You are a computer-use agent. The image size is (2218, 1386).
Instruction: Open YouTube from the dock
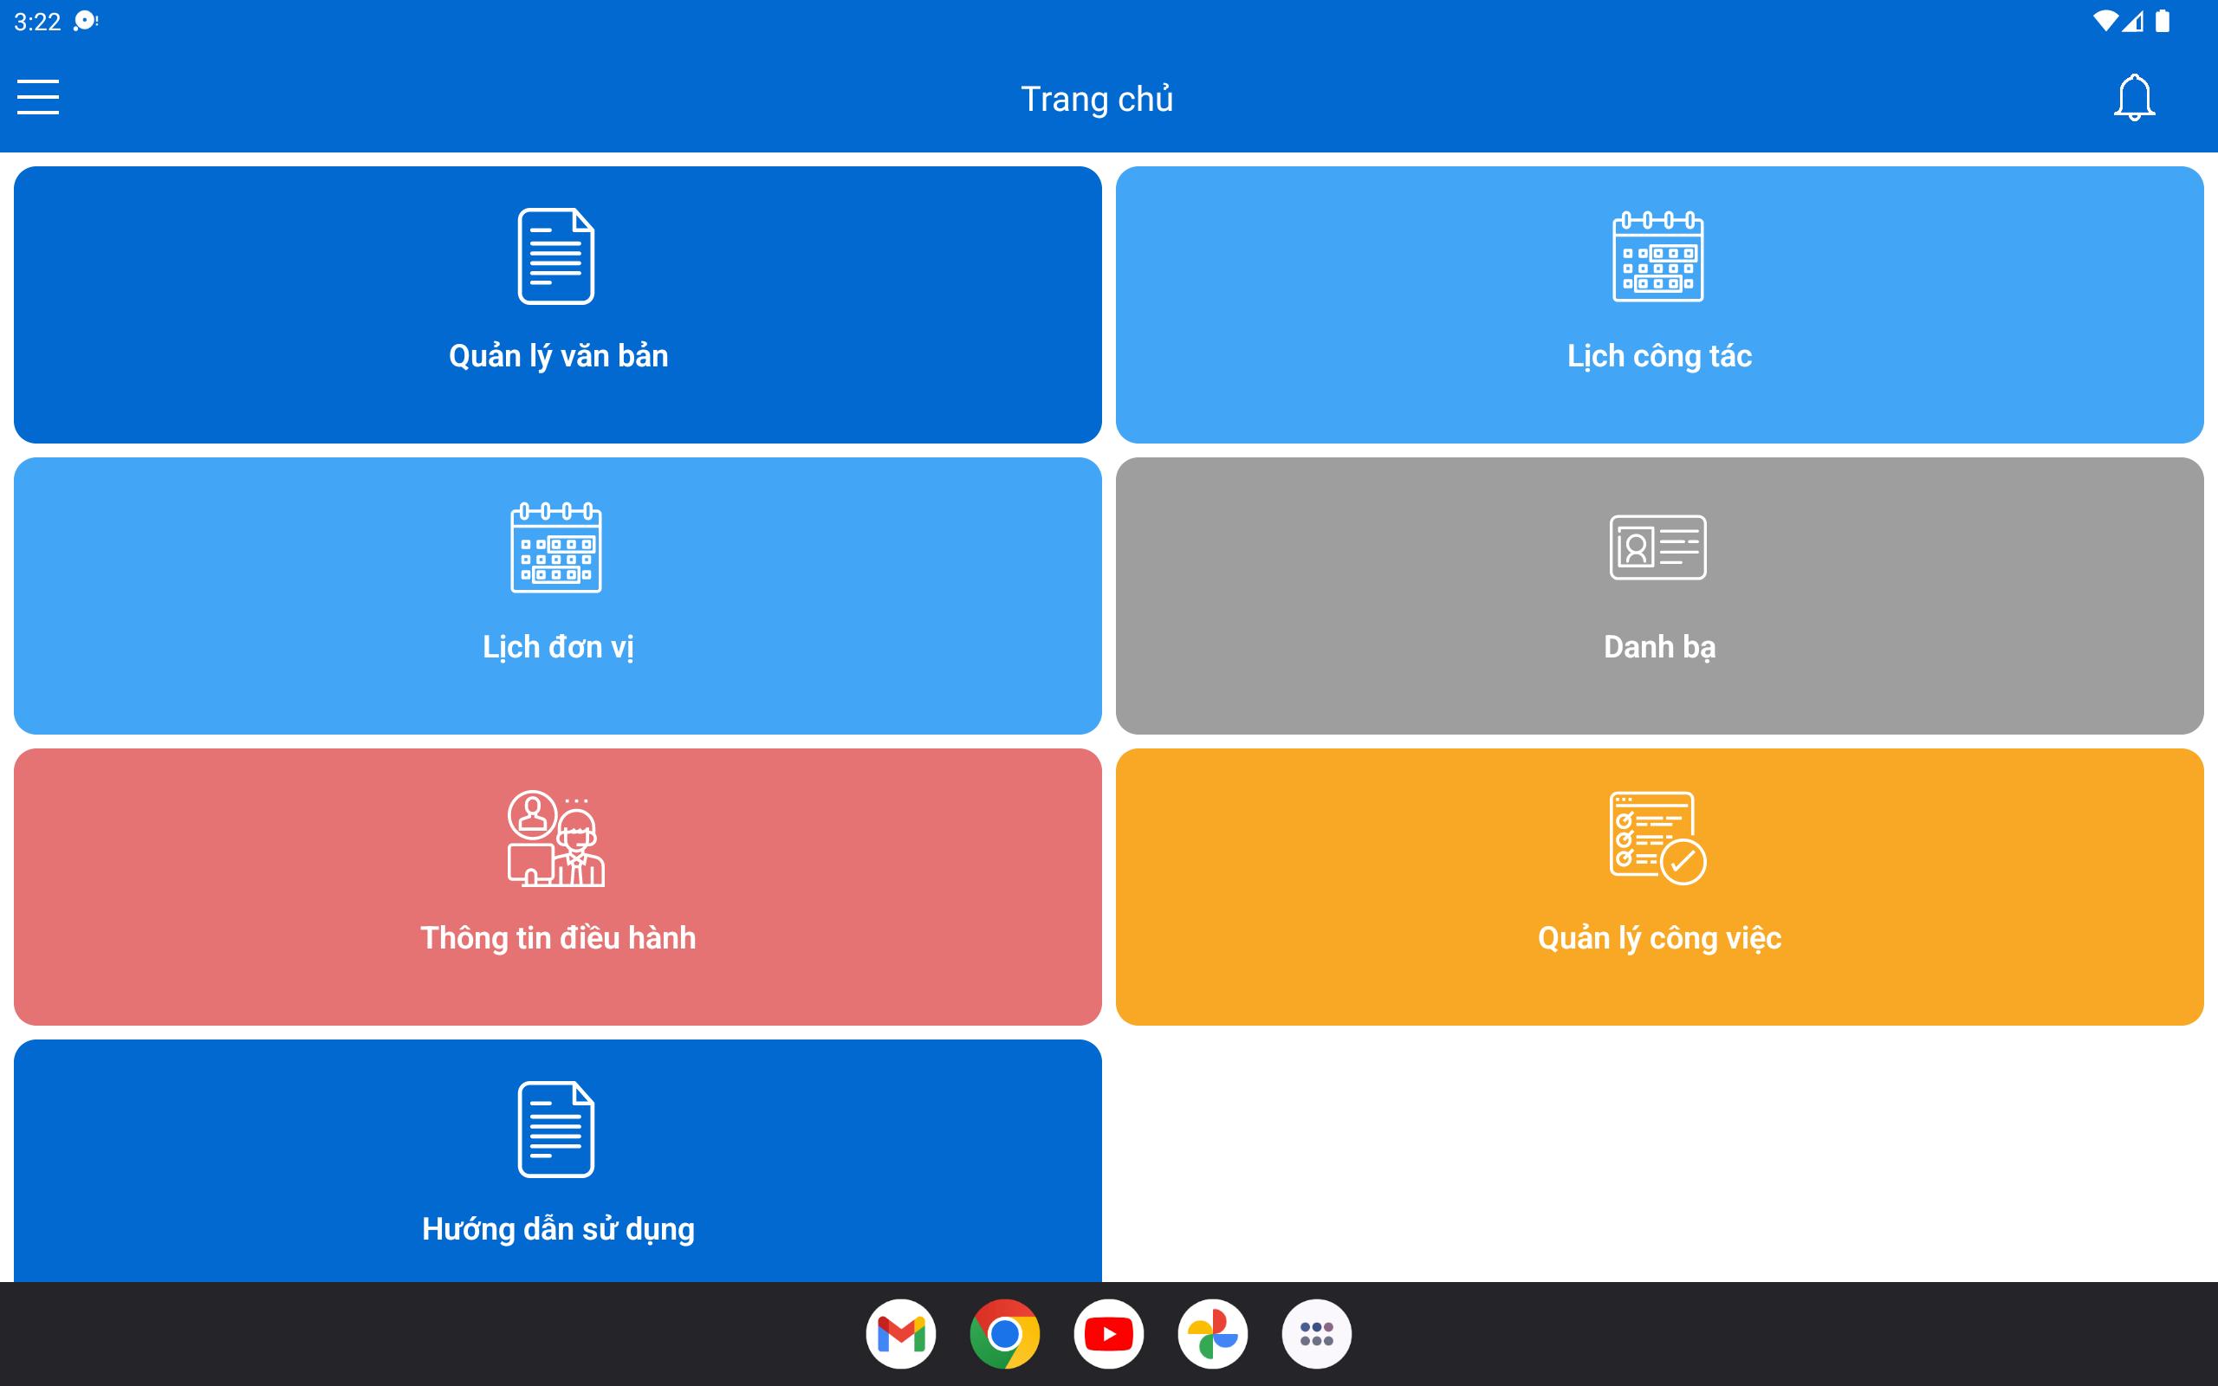(1109, 1334)
